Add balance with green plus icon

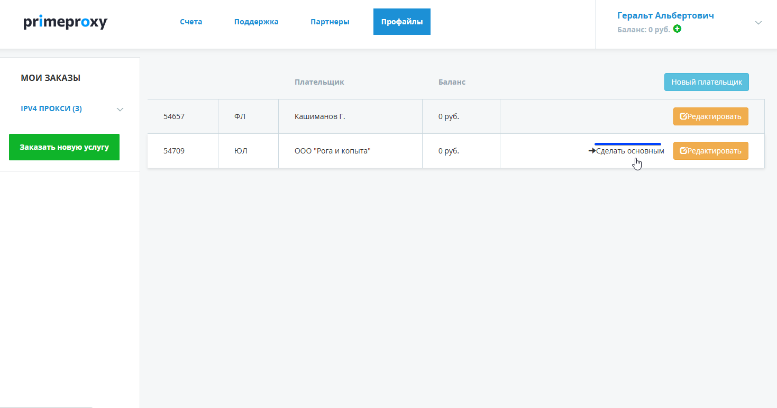pyautogui.click(x=677, y=29)
